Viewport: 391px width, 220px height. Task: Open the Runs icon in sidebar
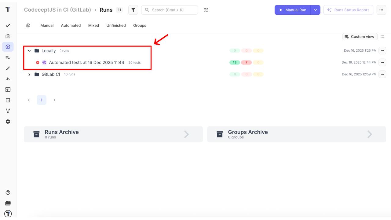[8, 47]
